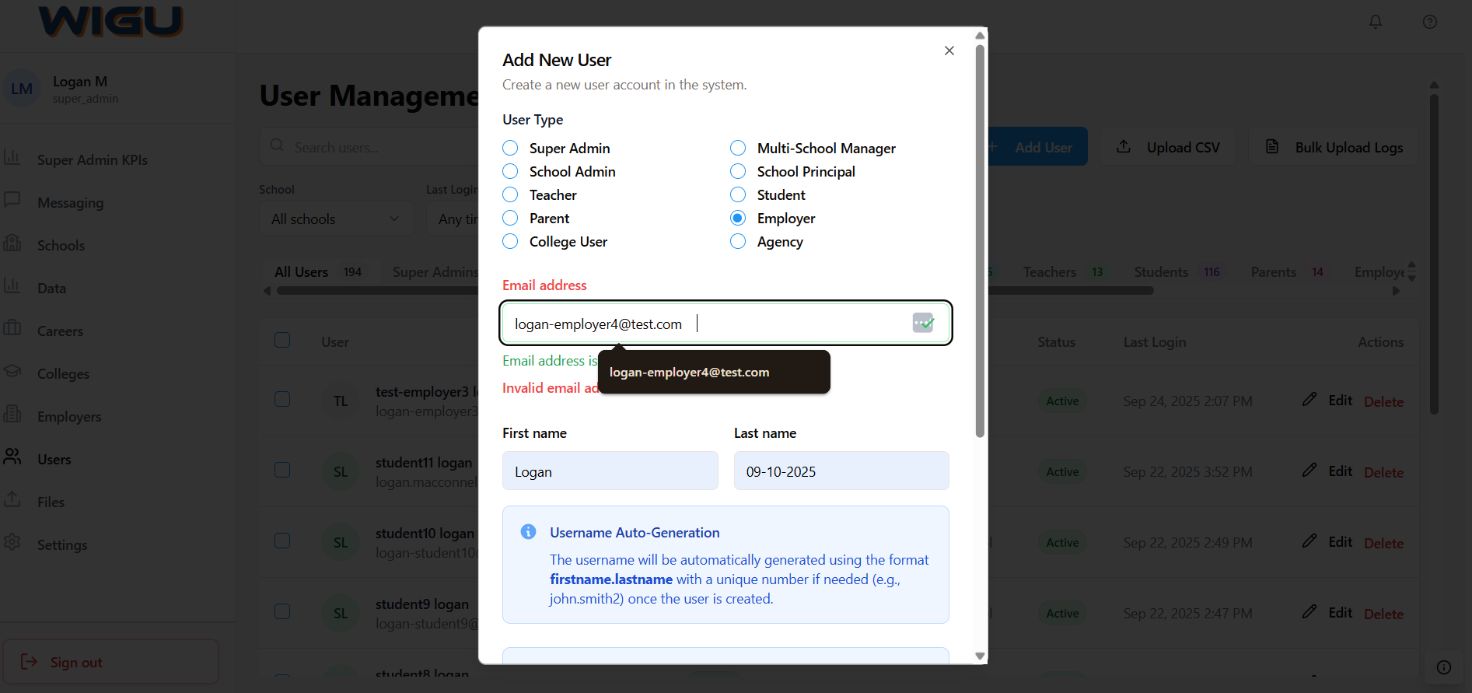Switch to the Students tab
1472x693 pixels.
pyautogui.click(x=1161, y=272)
